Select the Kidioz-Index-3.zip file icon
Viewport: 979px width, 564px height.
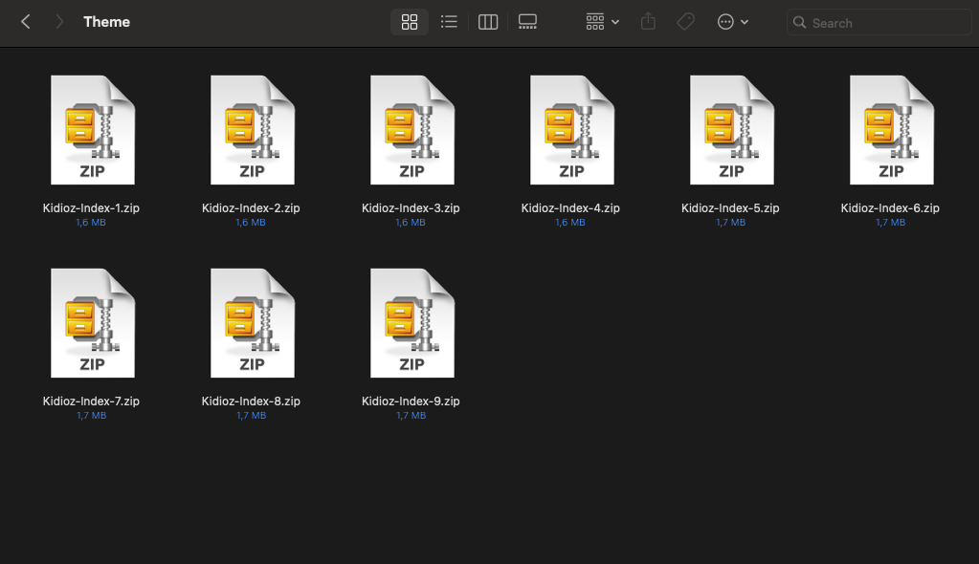pos(412,130)
